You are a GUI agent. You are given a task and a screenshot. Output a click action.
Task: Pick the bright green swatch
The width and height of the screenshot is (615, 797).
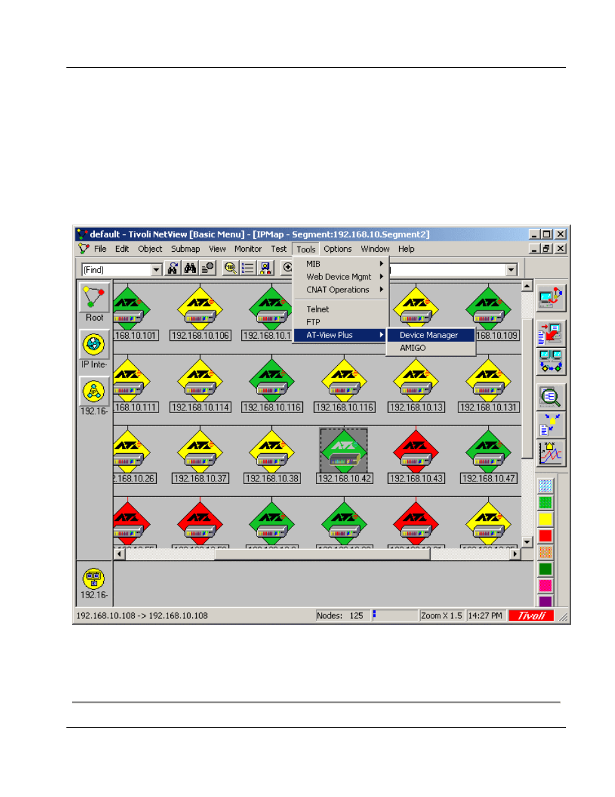click(x=545, y=503)
